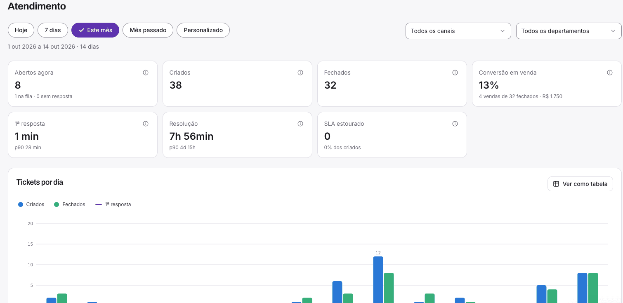This screenshot has width=623, height=303.
Task: Click the 'p90 28 min' text
Action: 28,148
